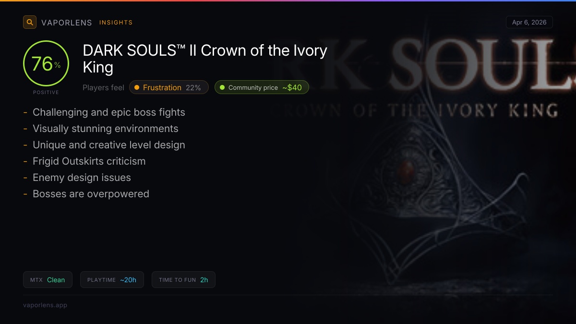This screenshot has height=324, width=576.
Task: Select 'Unique and creative level design' item
Action: pyautogui.click(x=109, y=145)
